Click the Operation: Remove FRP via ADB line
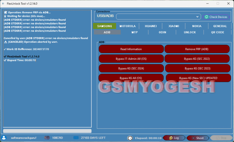The image size is (234, 142). point(27,12)
